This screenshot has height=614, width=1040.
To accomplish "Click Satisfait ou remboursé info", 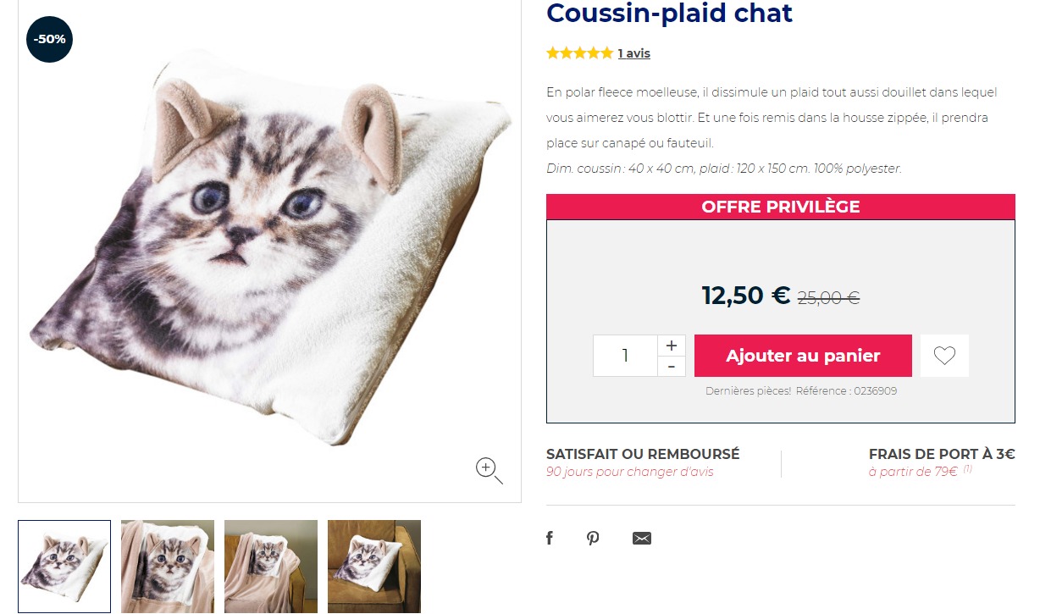I will [x=643, y=462].
